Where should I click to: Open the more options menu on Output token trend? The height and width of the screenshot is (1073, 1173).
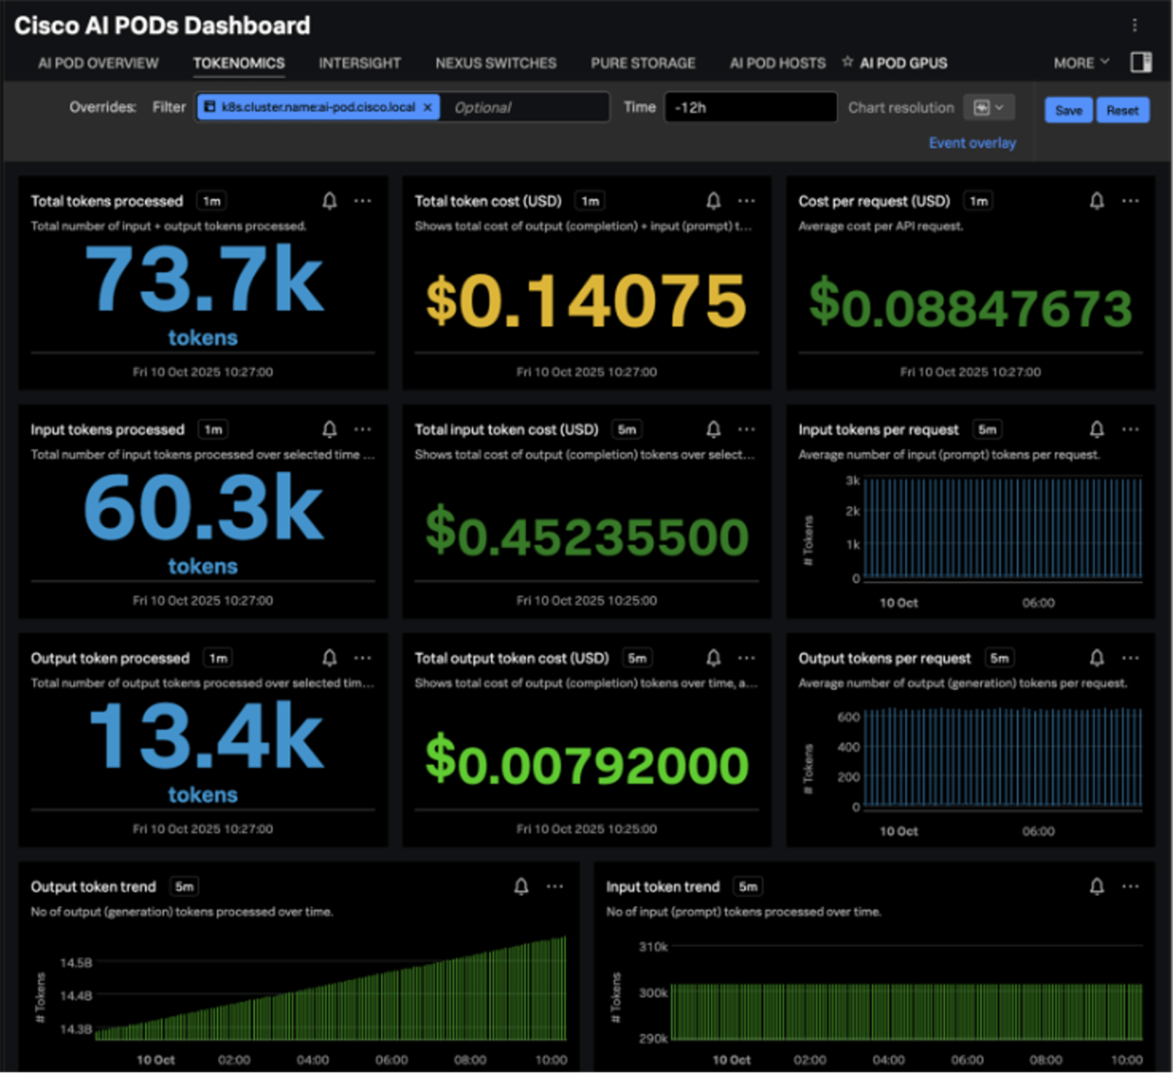(x=555, y=886)
